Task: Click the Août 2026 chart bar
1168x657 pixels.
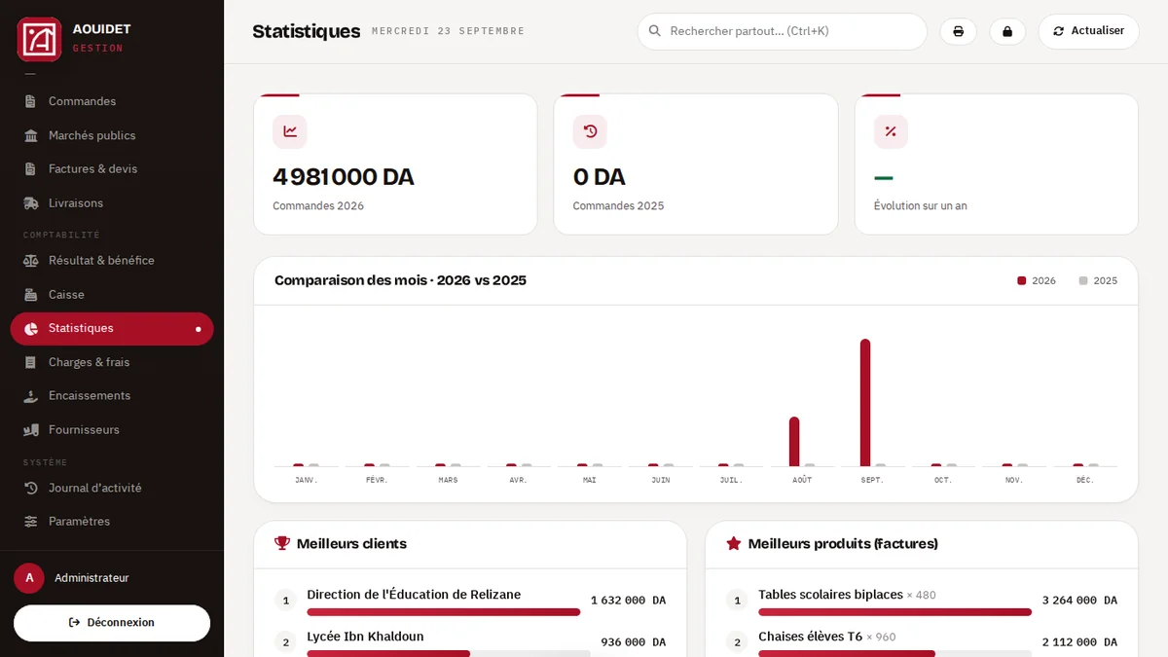Action: coord(794,442)
